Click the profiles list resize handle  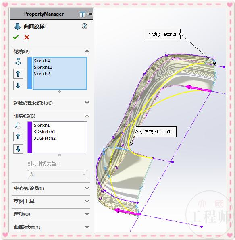point(60,91)
